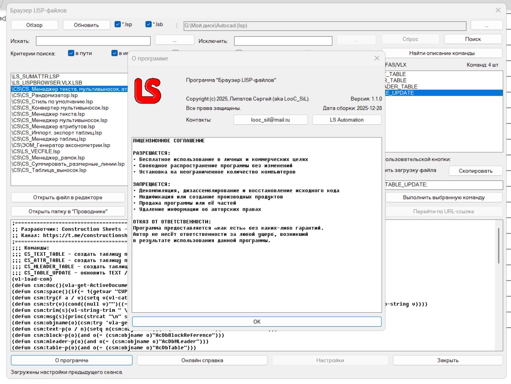Click Открыть файл в редакторе button
The image size is (511, 384).
click(x=68, y=198)
